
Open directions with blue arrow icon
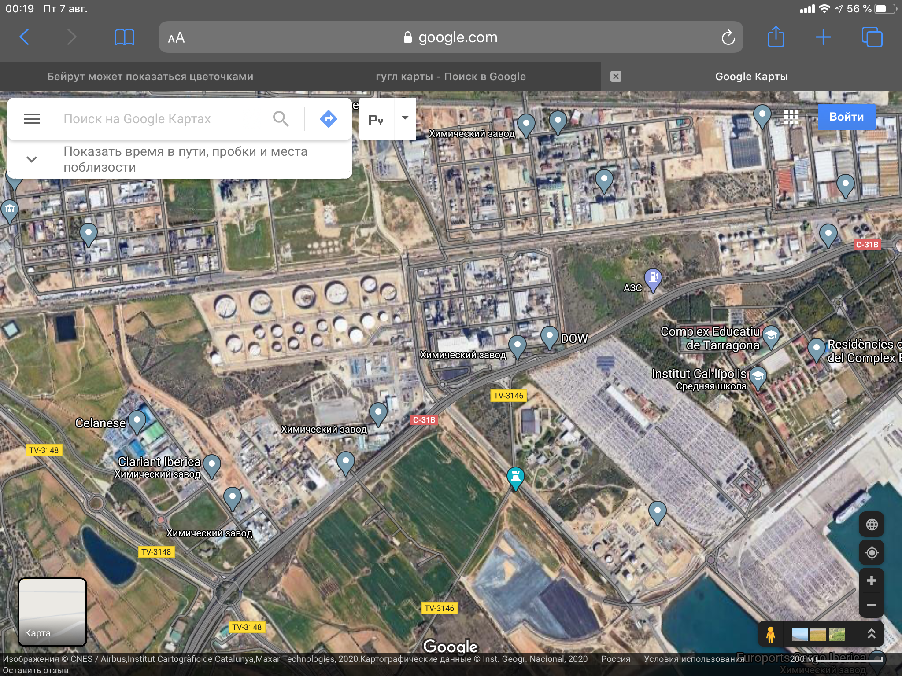[328, 118]
